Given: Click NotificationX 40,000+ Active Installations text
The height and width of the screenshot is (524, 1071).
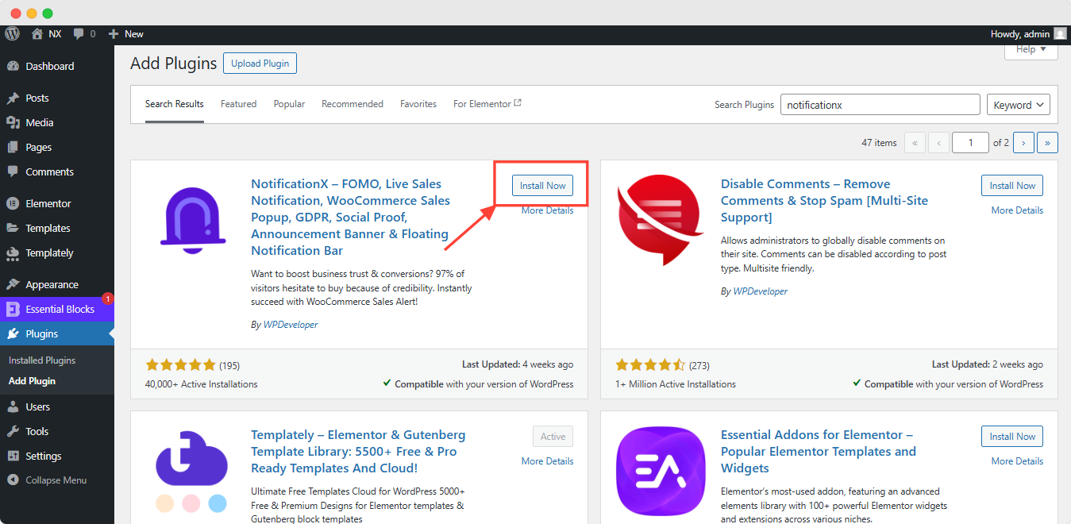Looking at the screenshot, I should (x=202, y=384).
